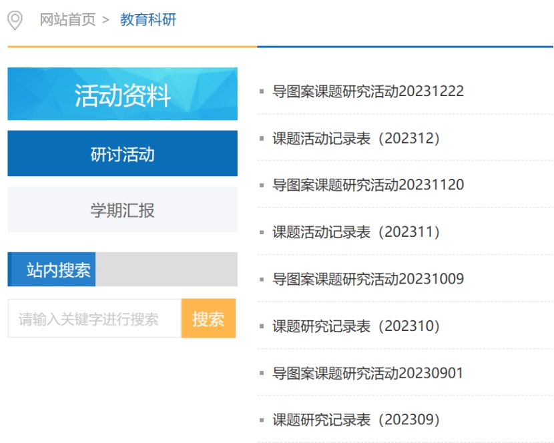Open 导图案课题研究活动20231120 article
This screenshot has height=443, width=554.
point(368,185)
